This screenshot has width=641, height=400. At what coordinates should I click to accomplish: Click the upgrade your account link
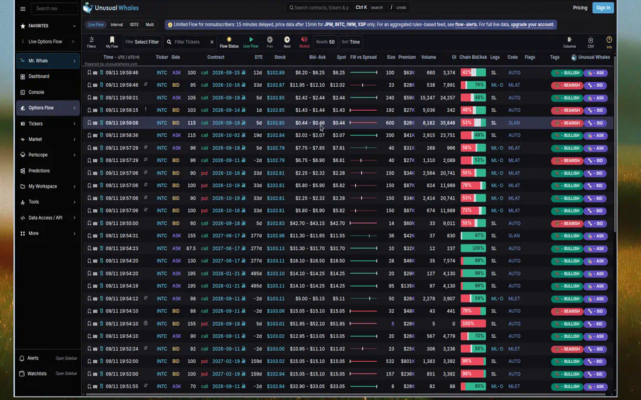click(x=532, y=25)
